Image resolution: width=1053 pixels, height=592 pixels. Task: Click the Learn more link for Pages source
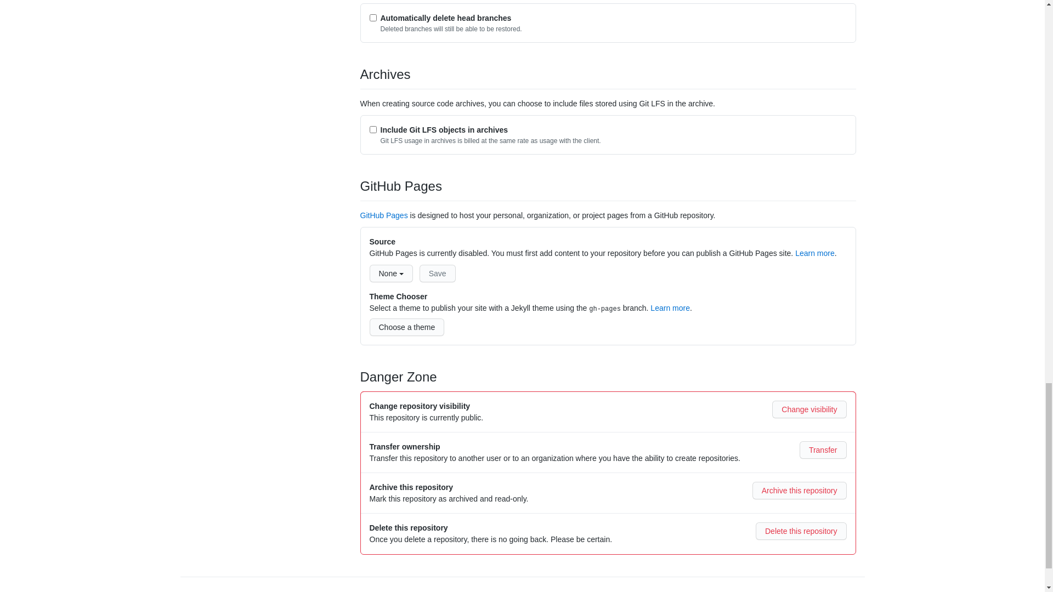click(814, 253)
